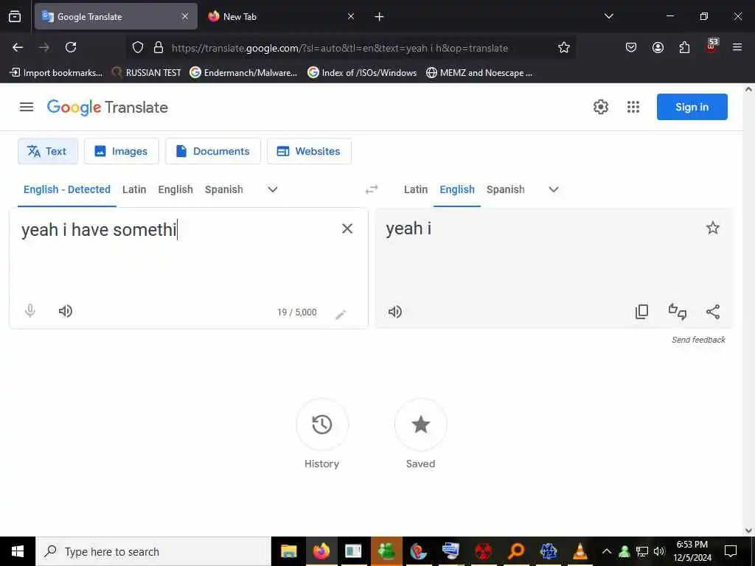
Task: Open the Firefox application menu
Action: (x=737, y=47)
